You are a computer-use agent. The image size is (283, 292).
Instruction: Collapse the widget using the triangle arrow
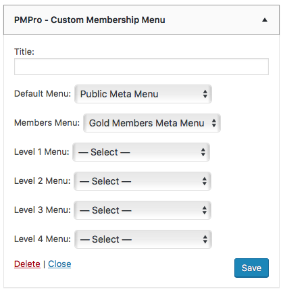[x=265, y=20]
